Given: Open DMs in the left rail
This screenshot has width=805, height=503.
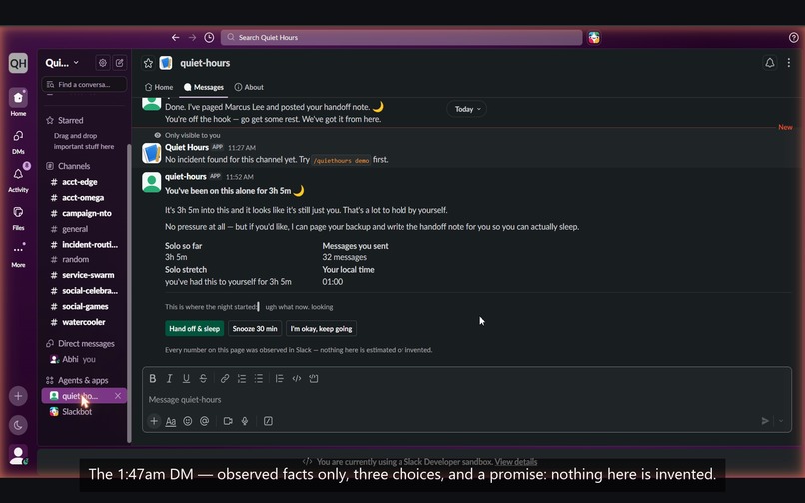Looking at the screenshot, I should pos(18,141).
